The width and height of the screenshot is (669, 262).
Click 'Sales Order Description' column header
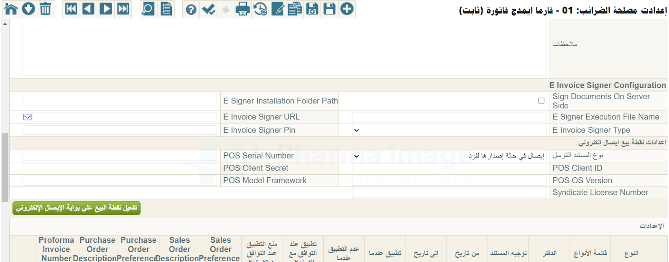(x=179, y=249)
